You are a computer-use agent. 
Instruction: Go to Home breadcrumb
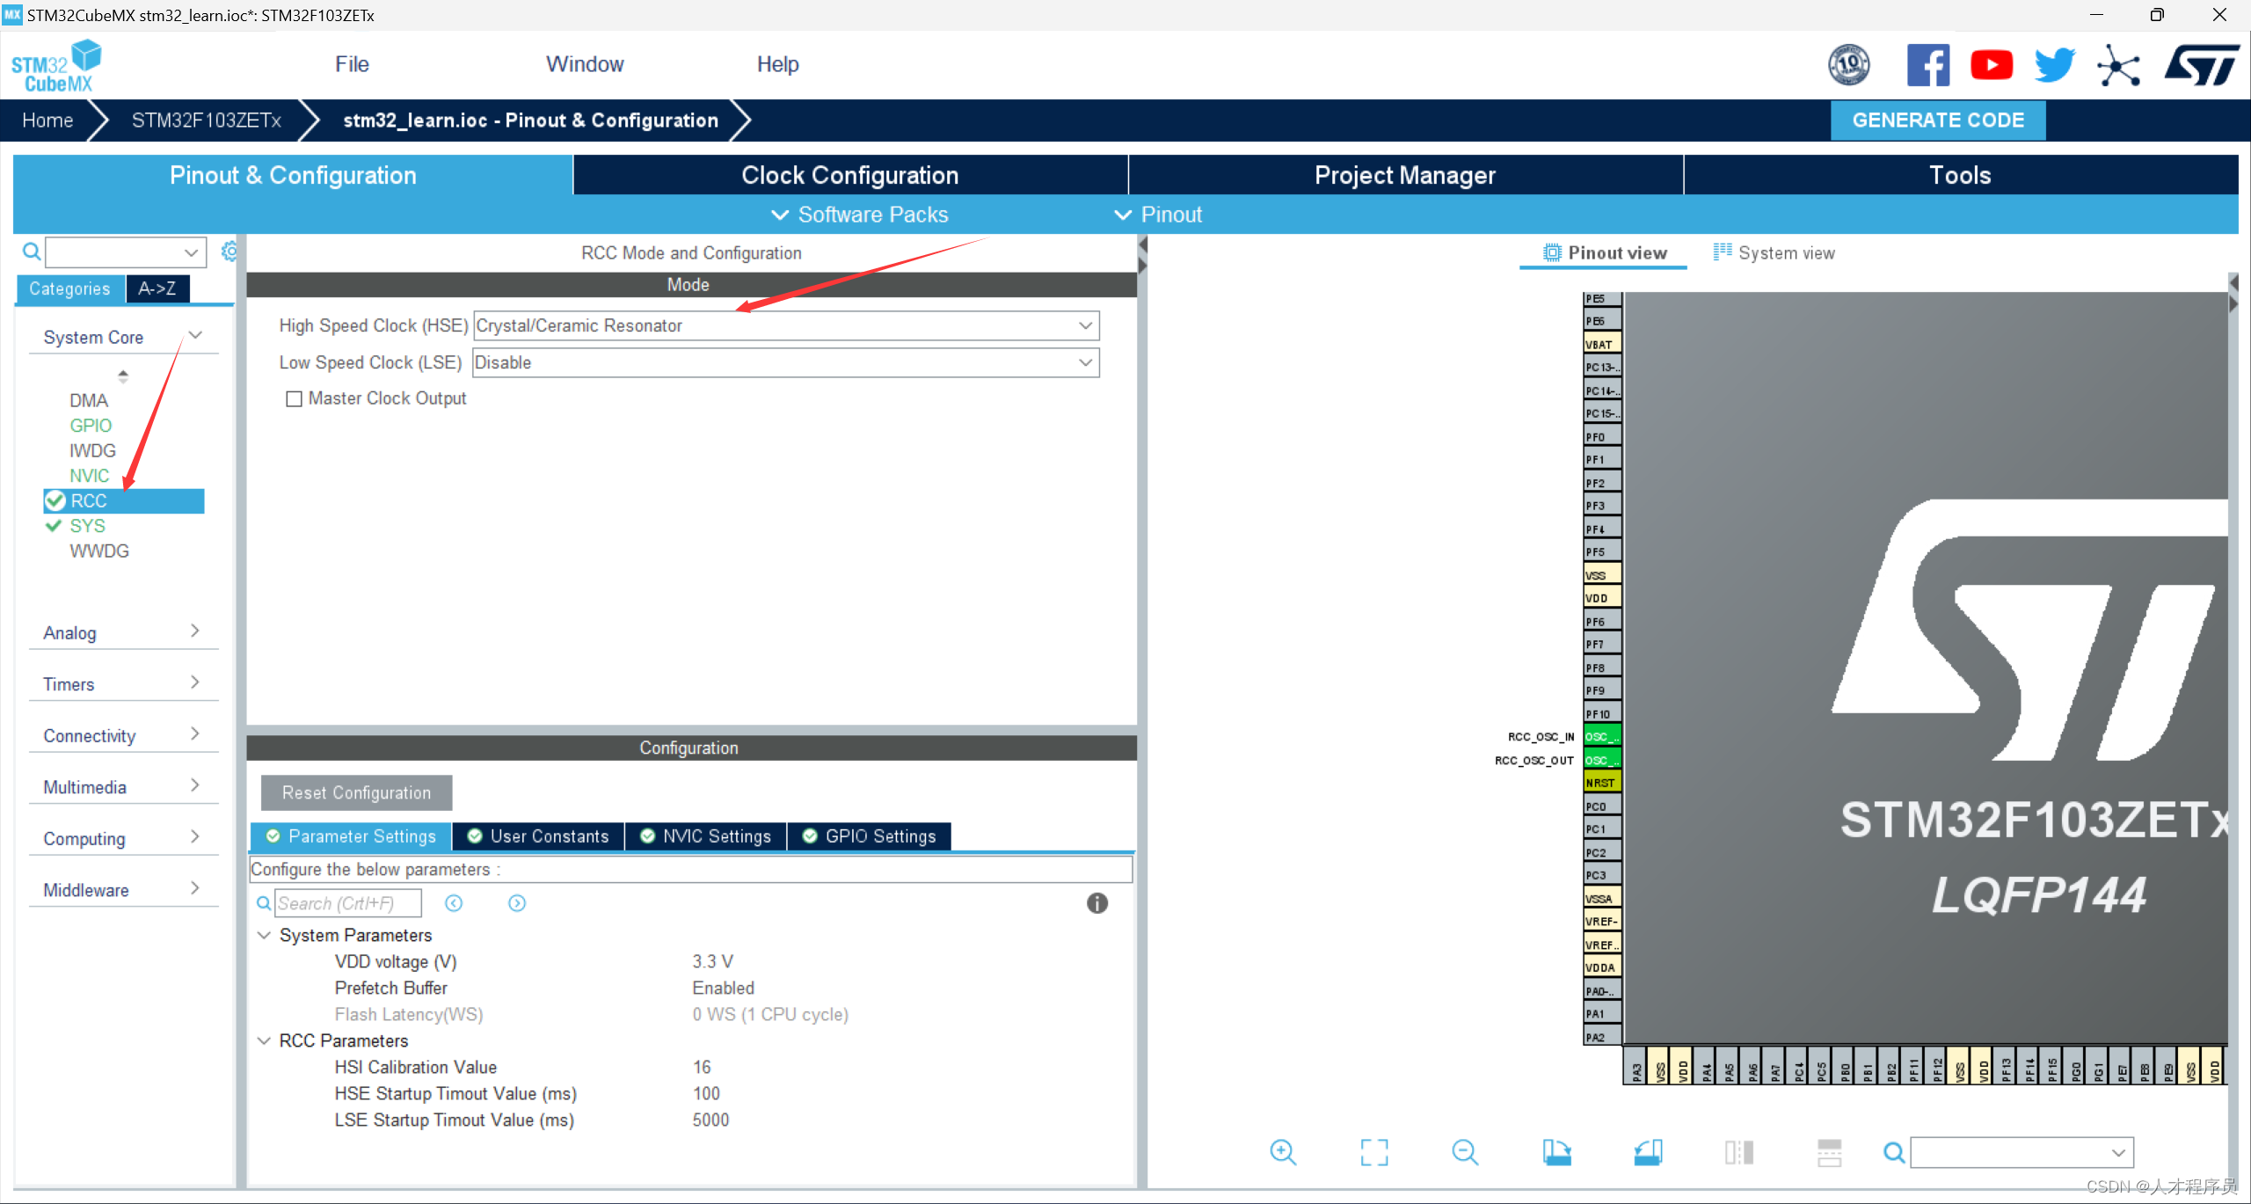tap(47, 120)
